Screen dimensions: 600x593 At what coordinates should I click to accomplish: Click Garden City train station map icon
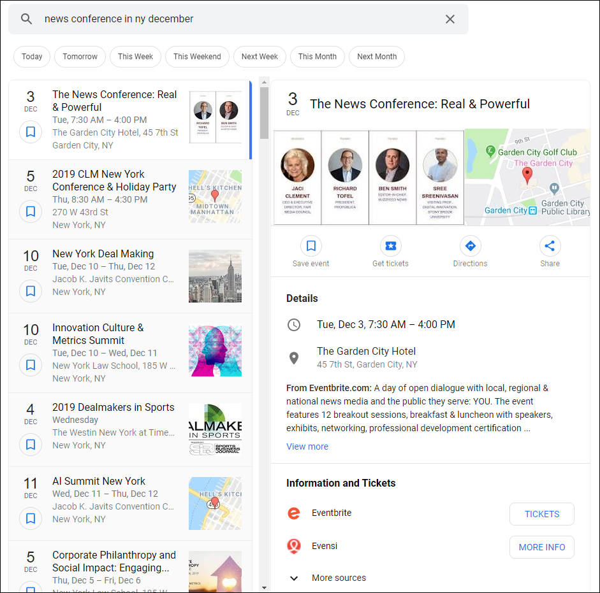coord(532,211)
